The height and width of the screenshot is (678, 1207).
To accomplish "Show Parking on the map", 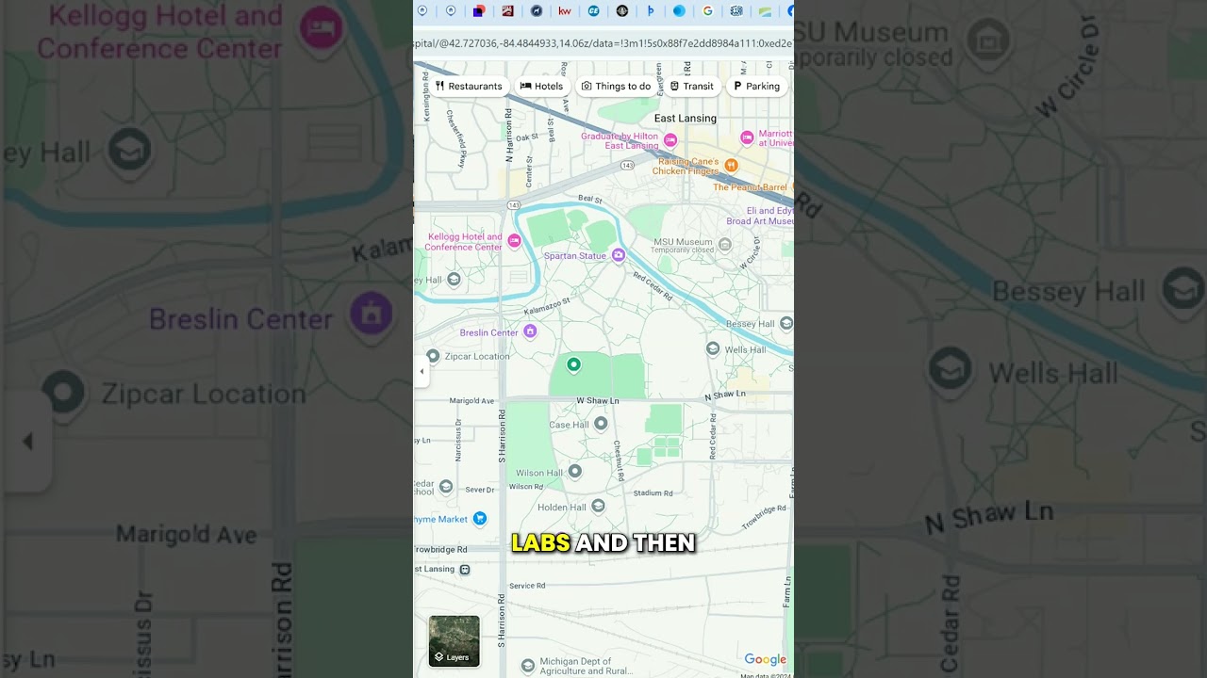I will pyautogui.click(x=756, y=86).
